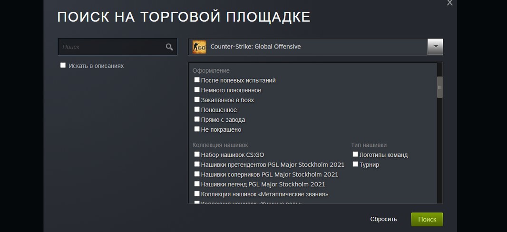Click the green Поиск button
This screenshot has width=507, height=232.
pos(427,219)
